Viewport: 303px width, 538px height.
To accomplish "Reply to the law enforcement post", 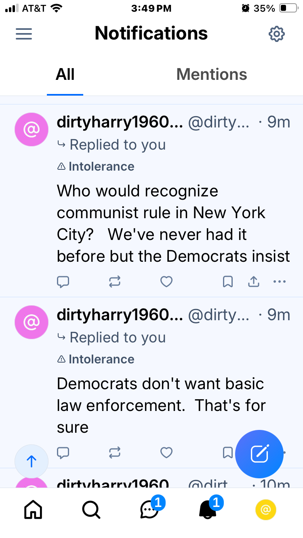I will (63, 453).
